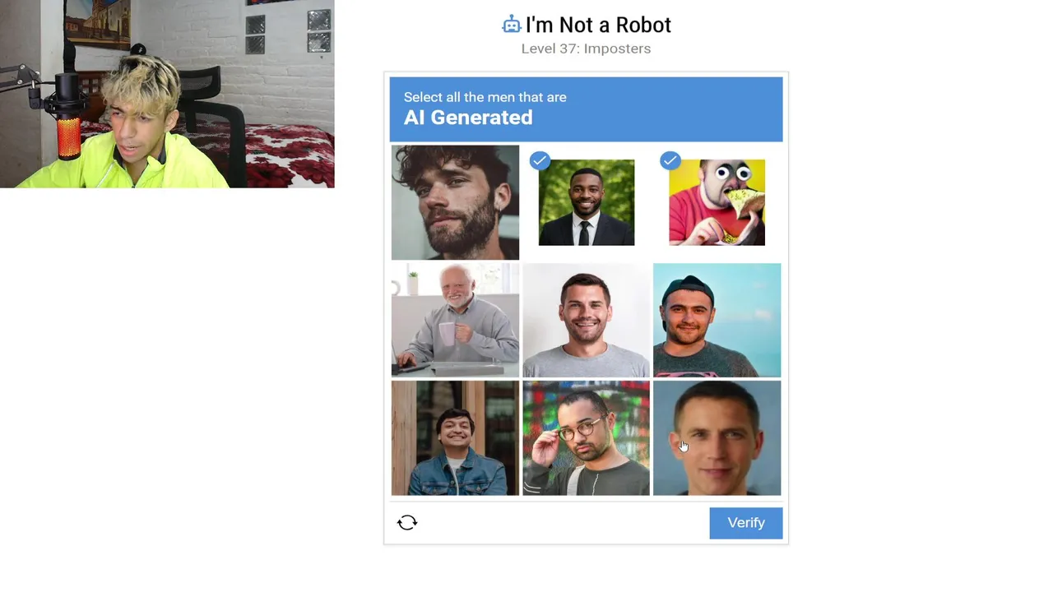Select the bearded curly-haired man close-up tile
Screen dimensions: 1053x592
(x=455, y=202)
